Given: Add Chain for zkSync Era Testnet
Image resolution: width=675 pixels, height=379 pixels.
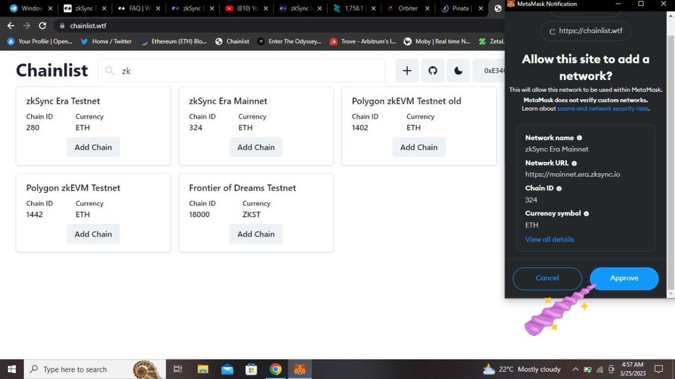Looking at the screenshot, I should 93,147.
